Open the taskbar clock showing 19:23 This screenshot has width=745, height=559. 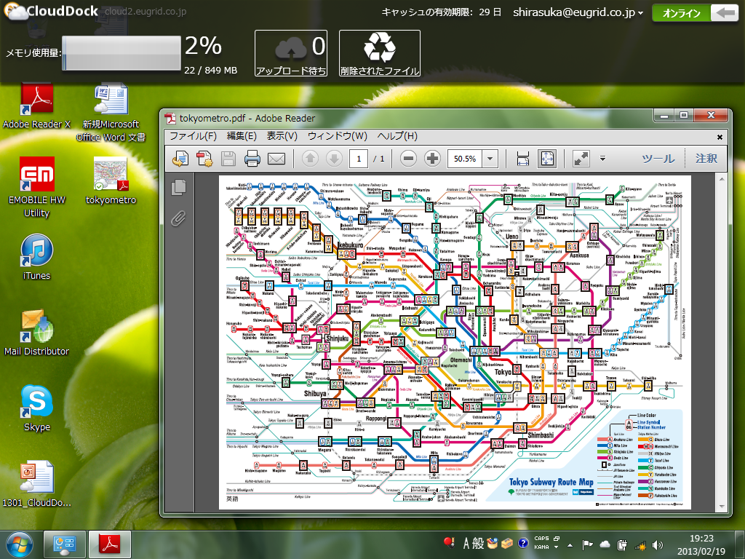pos(701,544)
